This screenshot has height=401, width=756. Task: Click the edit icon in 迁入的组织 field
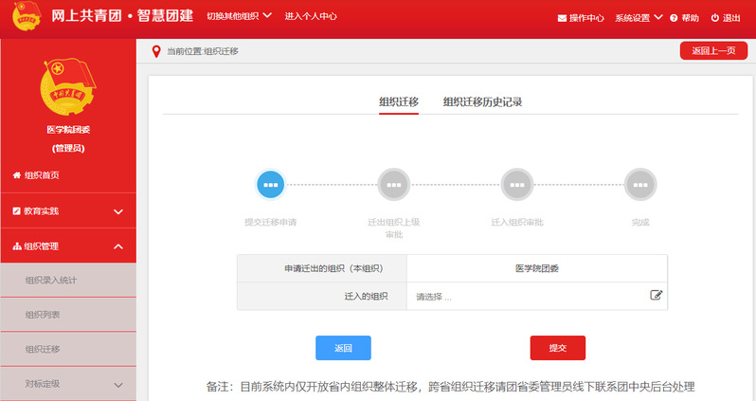click(656, 296)
